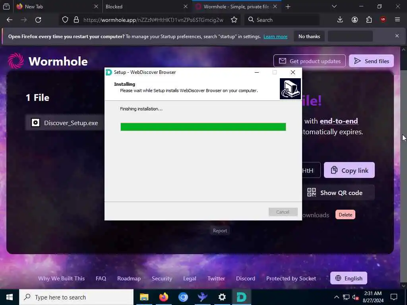407x305 pixels.
Task: Open the Legal footer link
Action: 190,278
